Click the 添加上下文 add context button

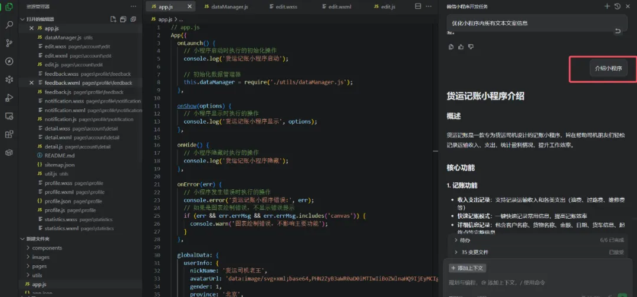(x=467, y=268)
